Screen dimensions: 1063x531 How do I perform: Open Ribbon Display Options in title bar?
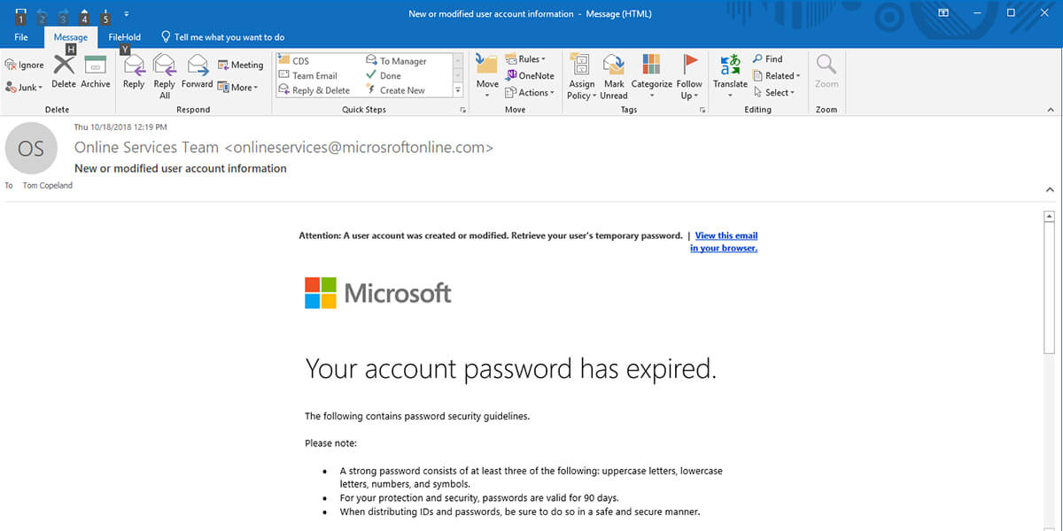tap(943, 13)
